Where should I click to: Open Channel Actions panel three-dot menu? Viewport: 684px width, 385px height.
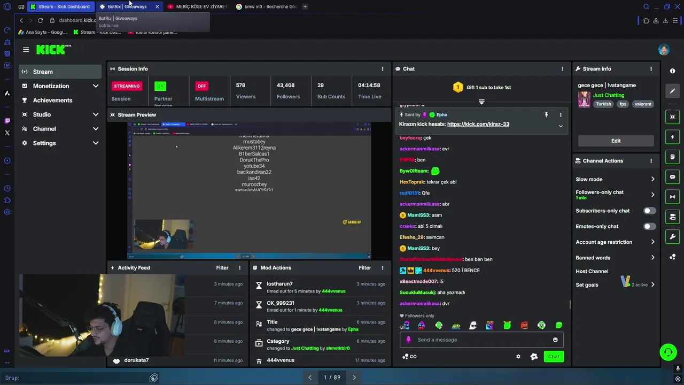coord(651,161)
